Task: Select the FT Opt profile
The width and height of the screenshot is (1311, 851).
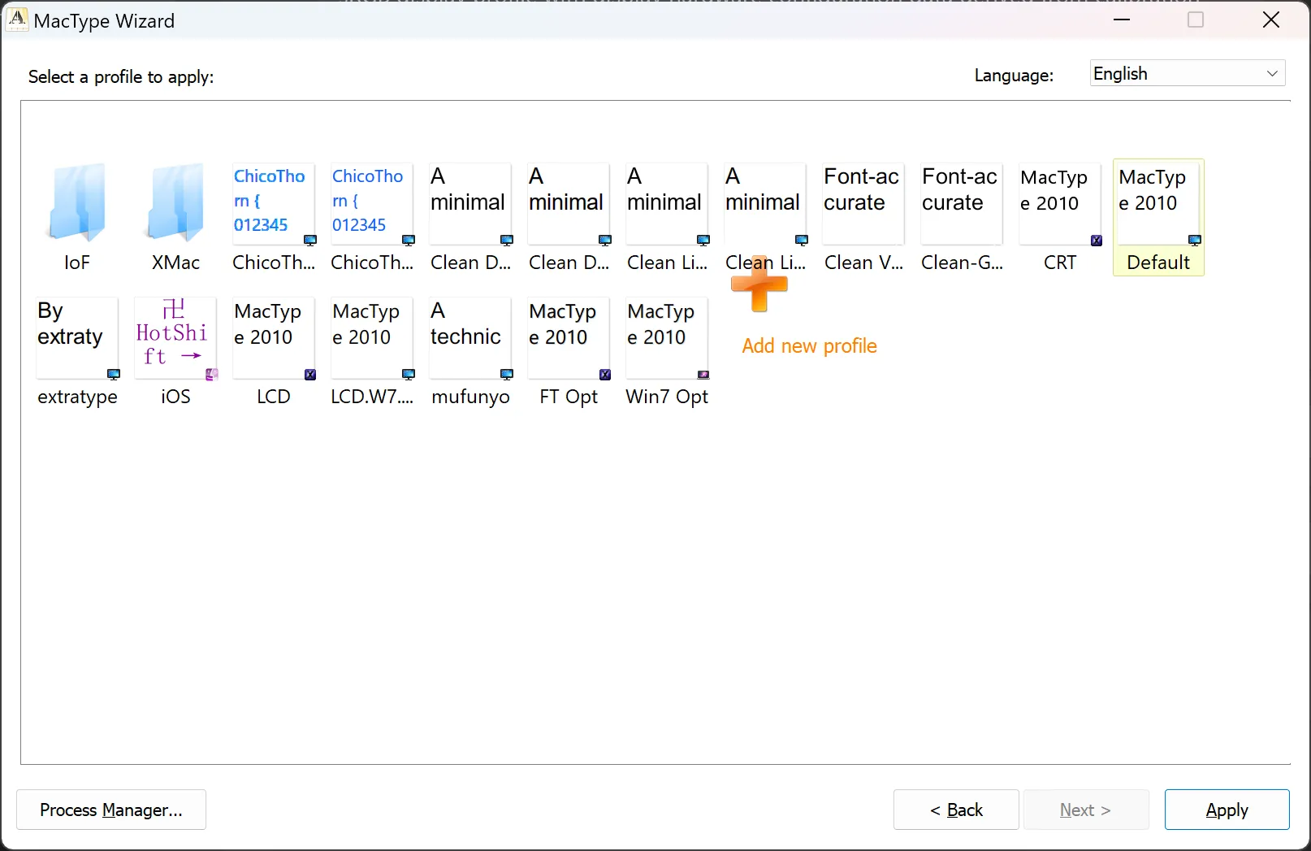Action: [569, 337]
